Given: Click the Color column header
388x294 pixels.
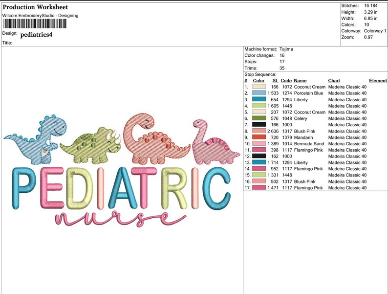Looking at the screenshot, I should tap(259, 81).
